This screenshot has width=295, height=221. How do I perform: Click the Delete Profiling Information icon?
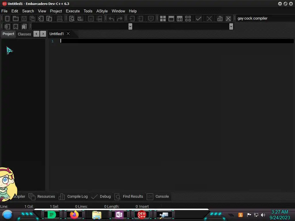coord(228,18)
